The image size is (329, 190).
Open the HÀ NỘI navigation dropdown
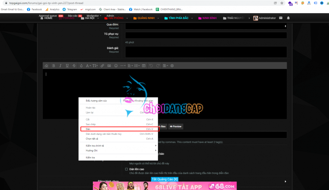[x=90, y=18]
